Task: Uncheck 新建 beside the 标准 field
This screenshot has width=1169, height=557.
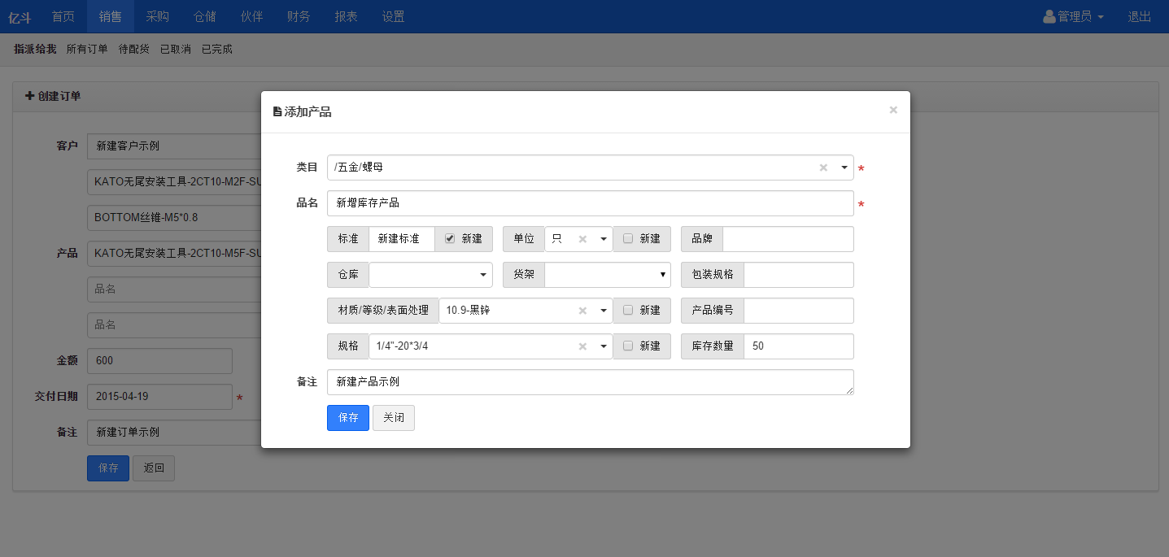Action: pos(450,238)
